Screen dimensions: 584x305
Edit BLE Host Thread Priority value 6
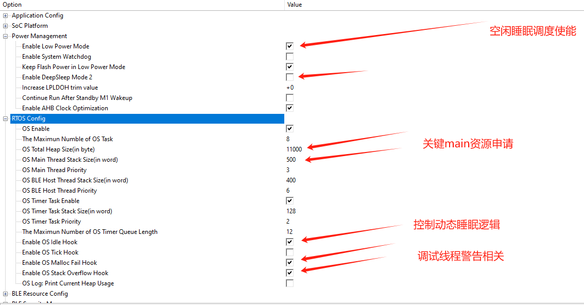[x=288, y=191]
